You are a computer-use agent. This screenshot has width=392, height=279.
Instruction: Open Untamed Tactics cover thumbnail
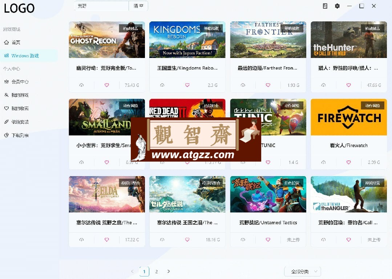pos(268,194)
